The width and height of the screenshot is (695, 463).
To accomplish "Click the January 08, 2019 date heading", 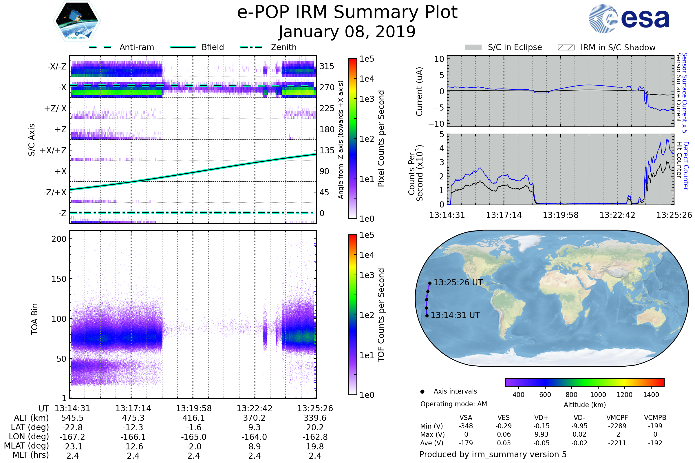I will 347,32.
